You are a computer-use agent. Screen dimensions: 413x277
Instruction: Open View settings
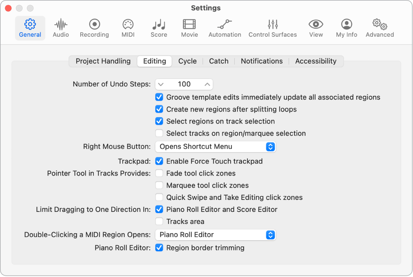[x=316, y=28]
